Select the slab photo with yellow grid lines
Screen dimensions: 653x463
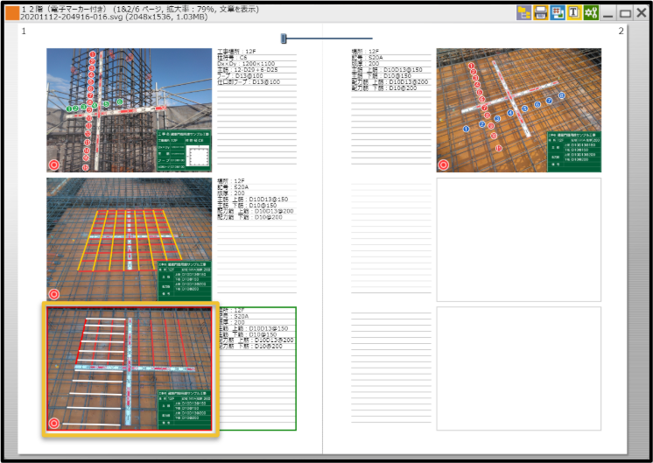pyautogui.click(x=130, y=240)
